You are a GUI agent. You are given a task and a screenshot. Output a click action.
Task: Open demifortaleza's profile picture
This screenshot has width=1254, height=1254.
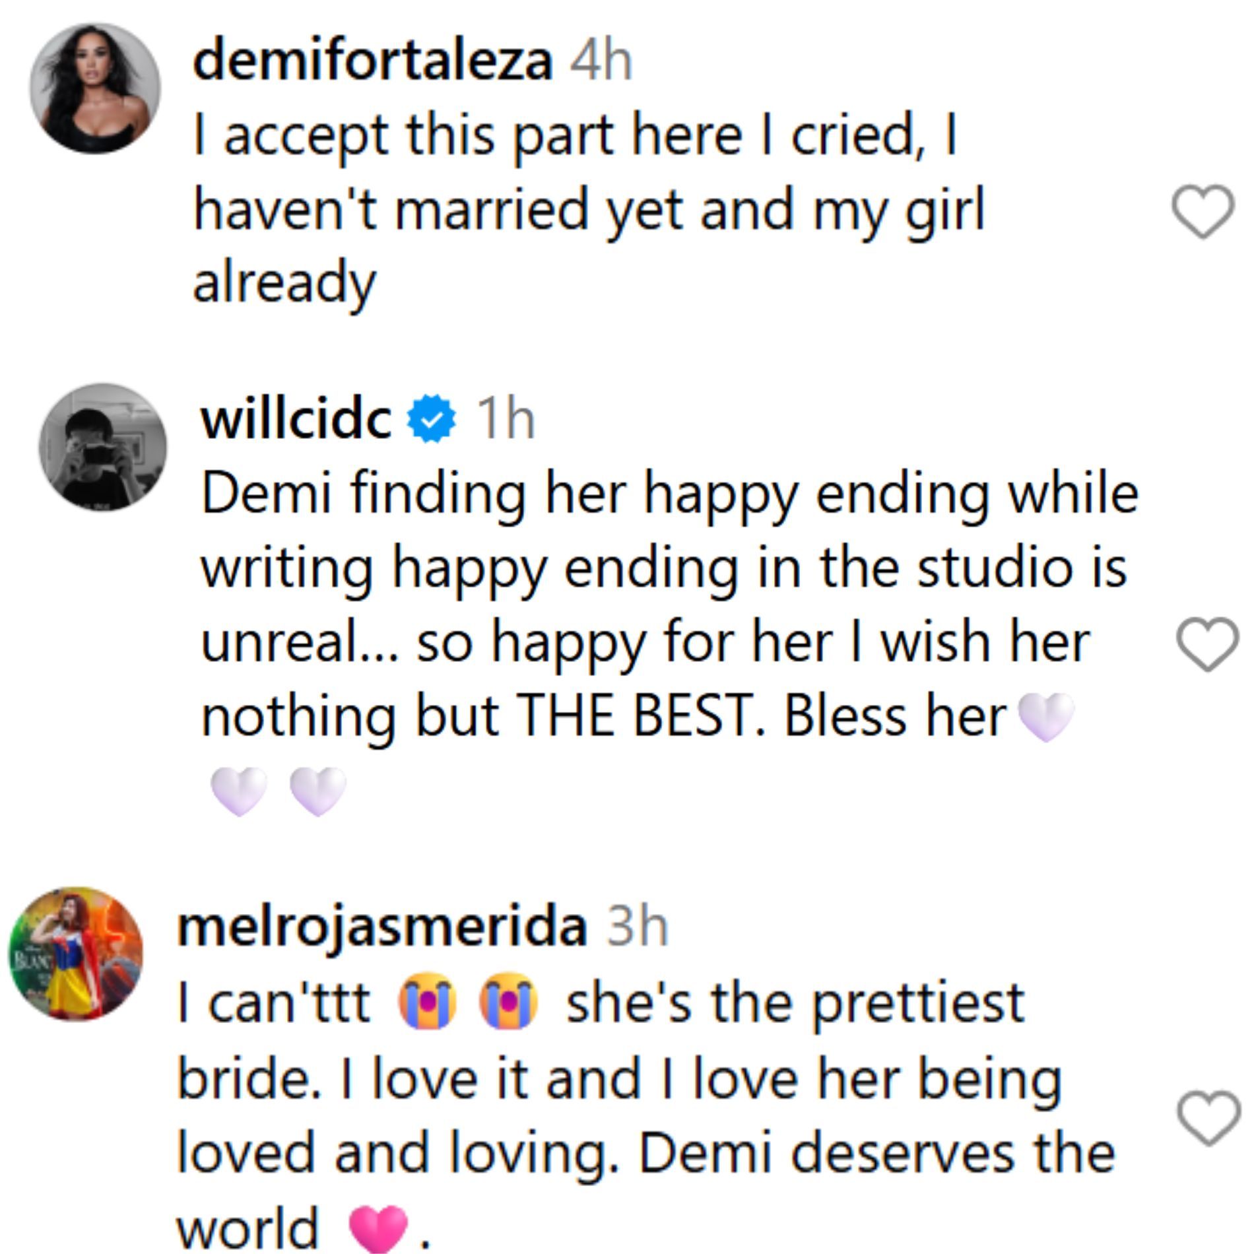[x=95, y=88]
